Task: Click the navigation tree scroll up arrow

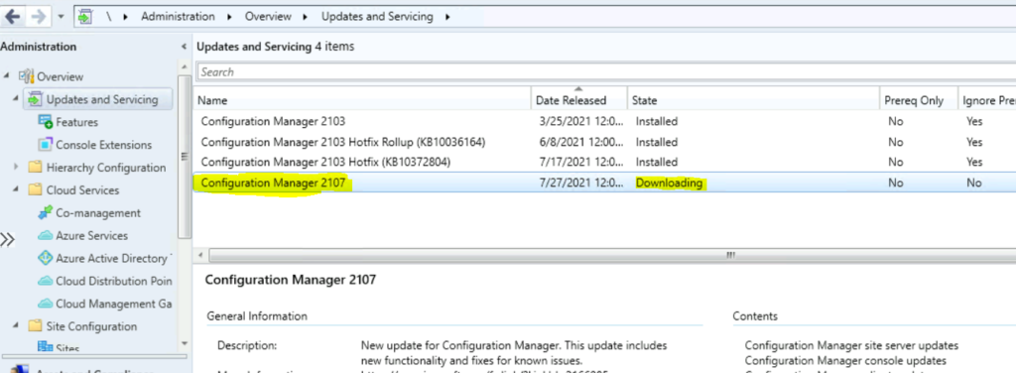Action: (184, 67)
